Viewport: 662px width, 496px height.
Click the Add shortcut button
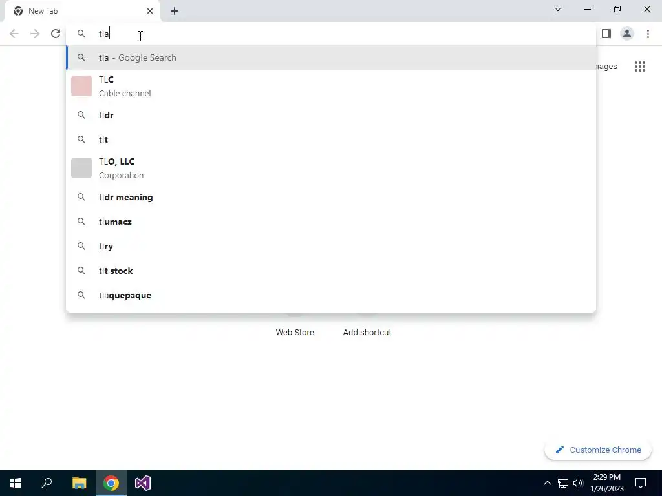(x=367, y=333)
